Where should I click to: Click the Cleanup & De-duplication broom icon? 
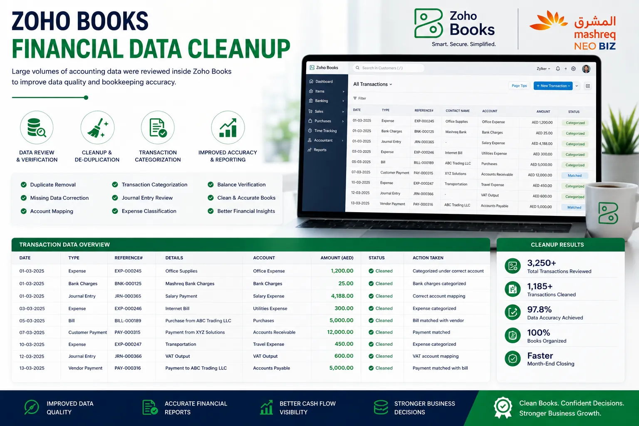point(97,127)
